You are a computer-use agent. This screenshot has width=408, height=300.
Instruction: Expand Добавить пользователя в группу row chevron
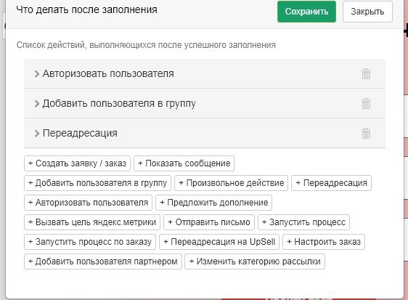[37, 104]
